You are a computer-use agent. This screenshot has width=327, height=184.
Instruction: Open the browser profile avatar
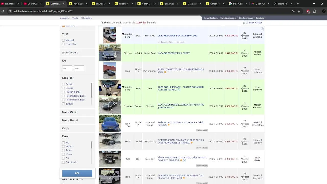[324, 11]
